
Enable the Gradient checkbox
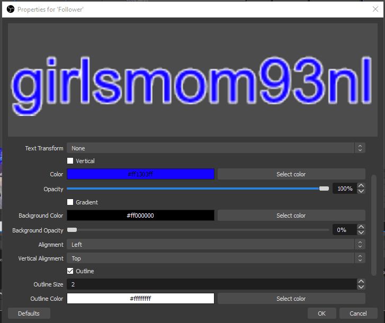coord(70,202)
